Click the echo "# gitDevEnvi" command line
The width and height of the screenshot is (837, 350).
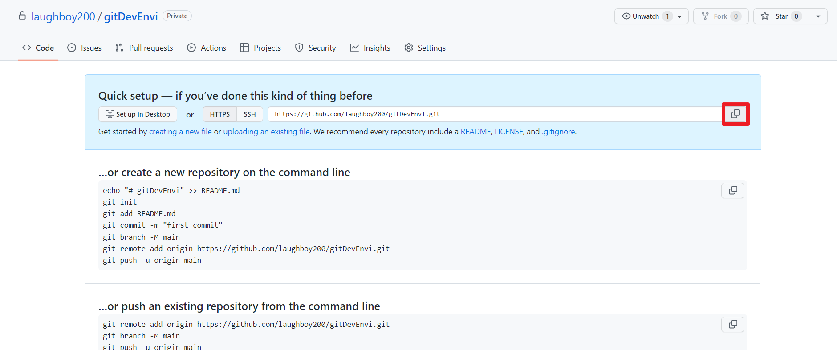pyautogui.click(x=171, y=190)
